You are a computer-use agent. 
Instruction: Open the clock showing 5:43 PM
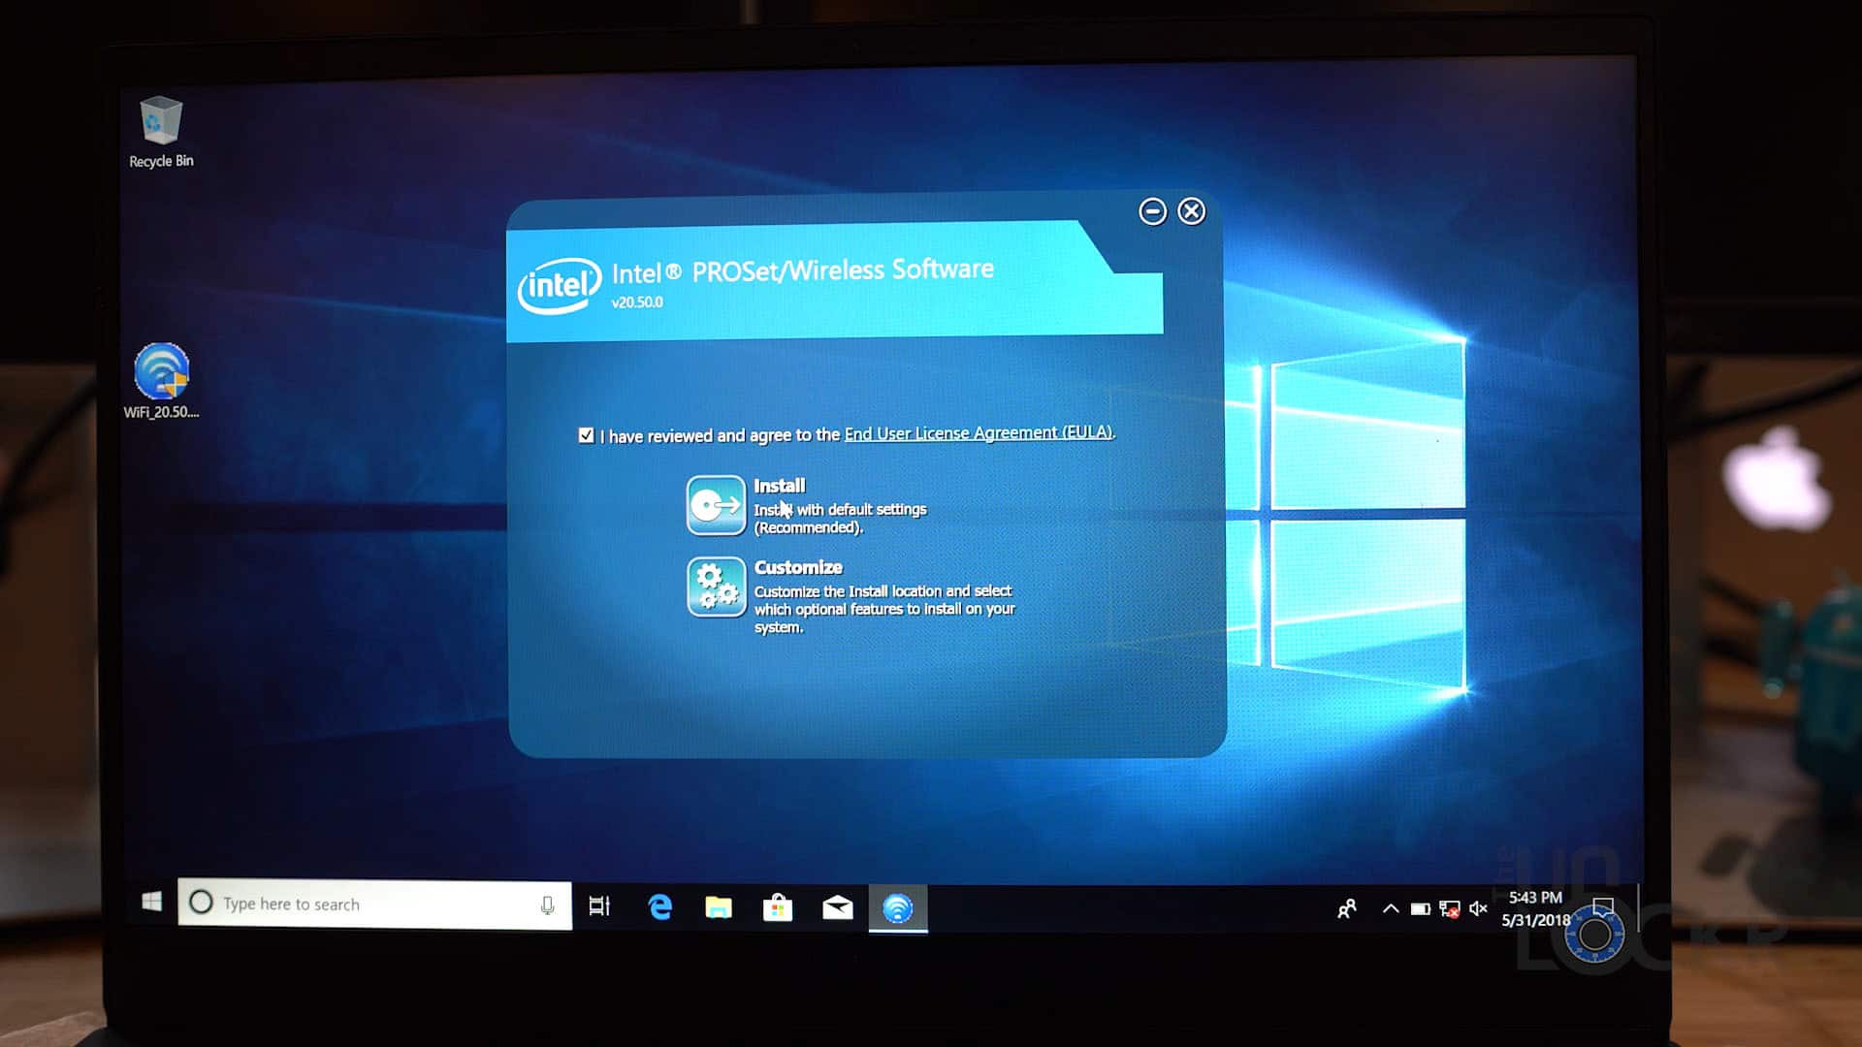(1535, 909)
